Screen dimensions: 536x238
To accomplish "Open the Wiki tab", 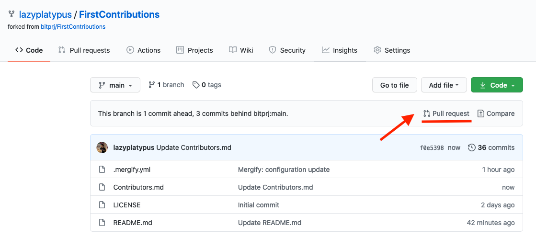I will pyautogui.click(x=241, y=50).
